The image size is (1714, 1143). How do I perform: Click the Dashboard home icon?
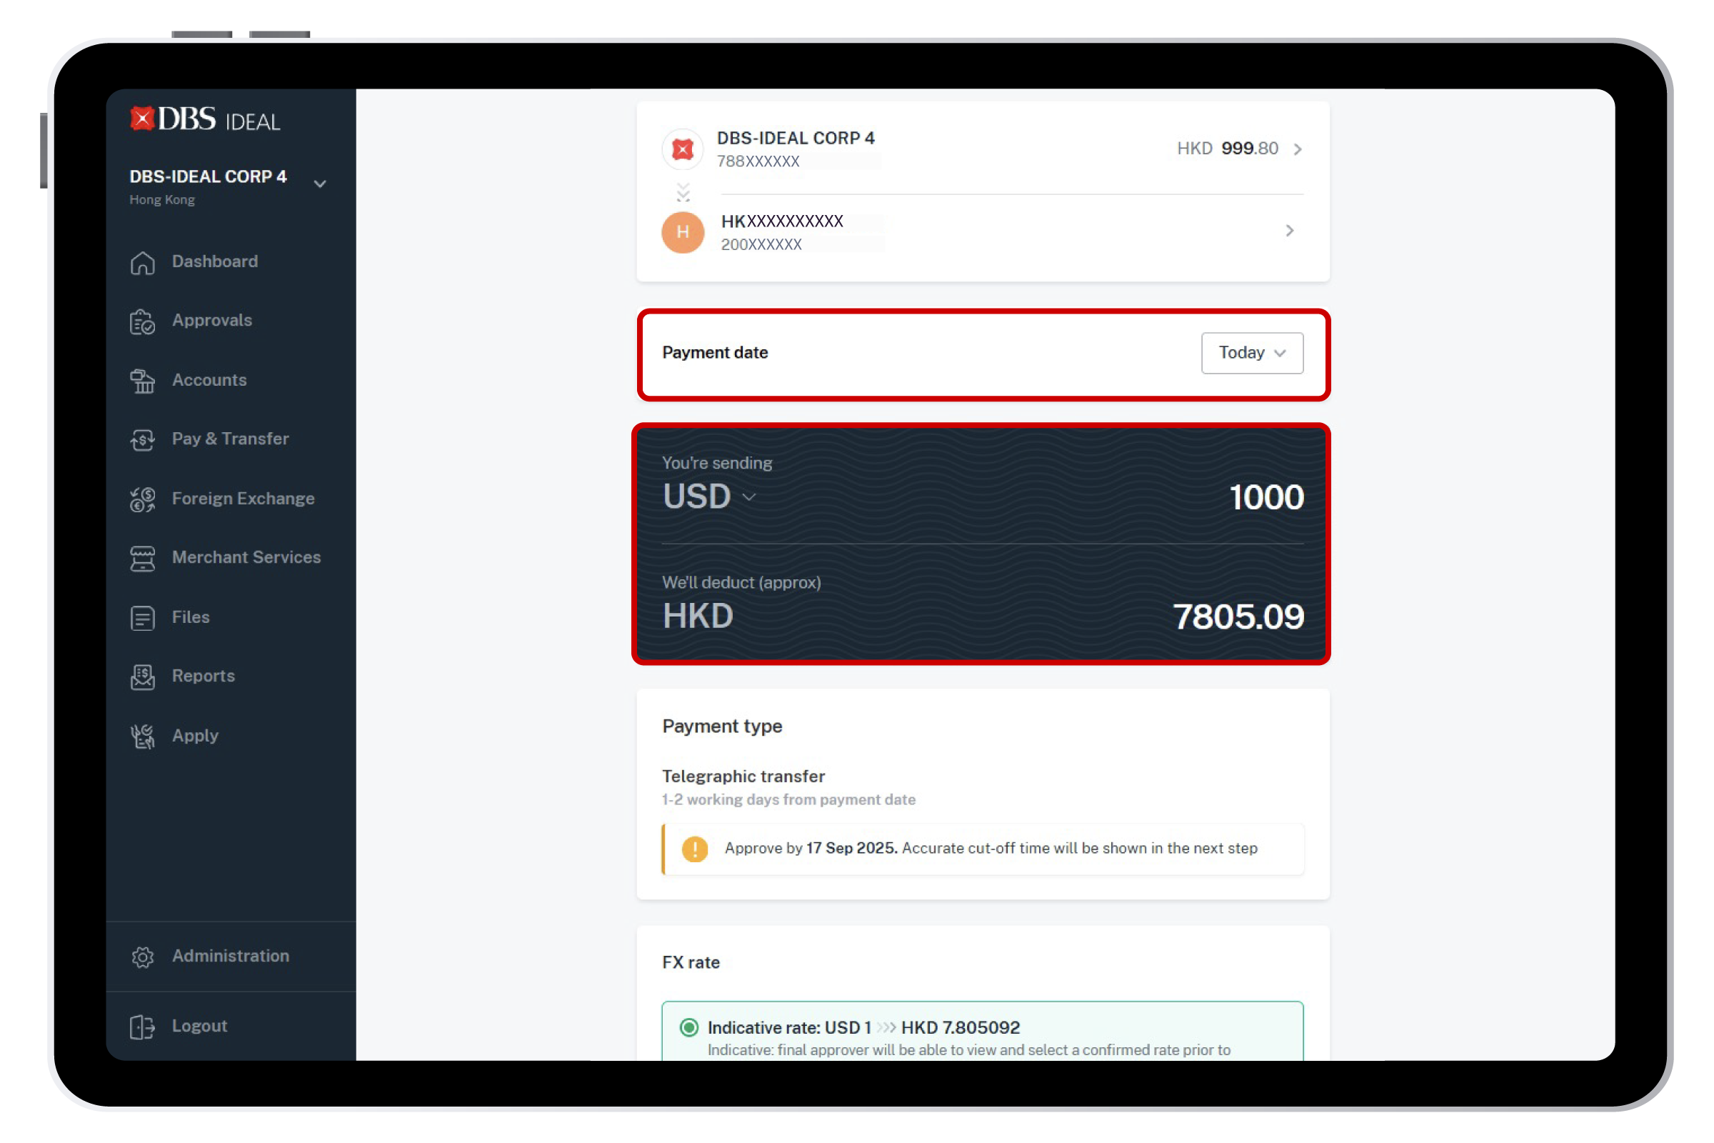click(x=143, y=262)
